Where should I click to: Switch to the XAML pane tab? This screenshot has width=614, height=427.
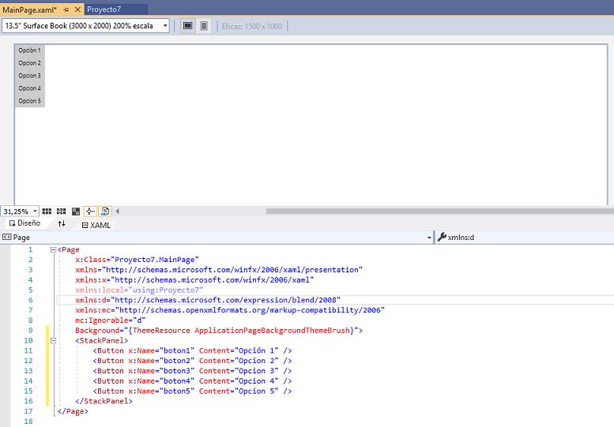coord(96,225)
